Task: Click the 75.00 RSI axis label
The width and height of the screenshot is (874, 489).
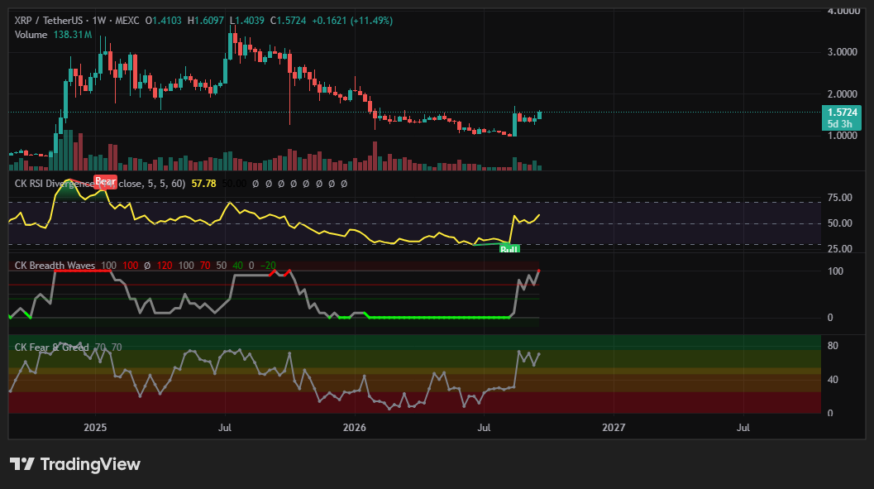Action: (x=839, y=198)
